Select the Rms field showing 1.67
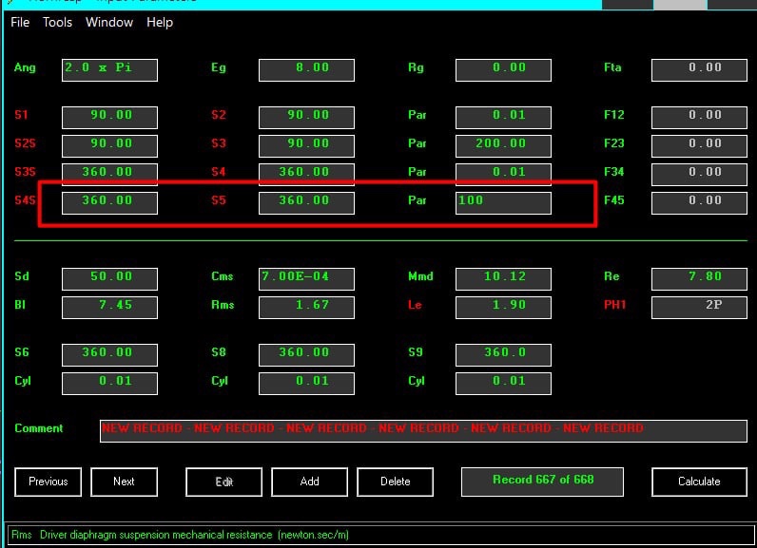 coord(306,308)
